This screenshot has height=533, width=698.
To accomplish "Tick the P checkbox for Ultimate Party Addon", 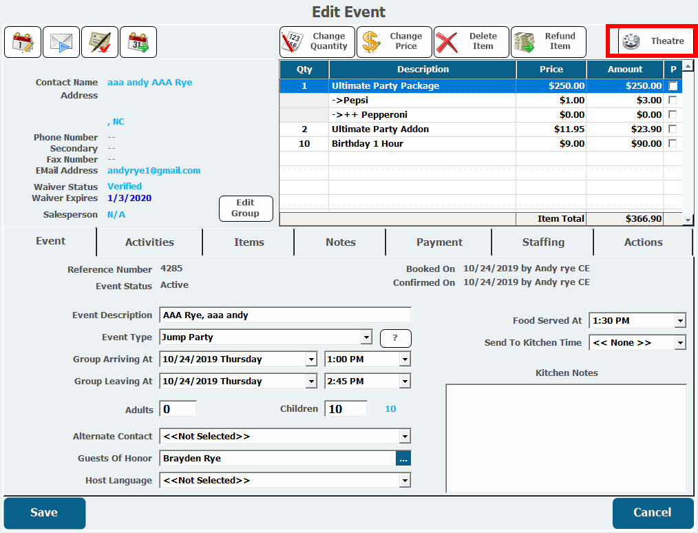I will point(673,129).
